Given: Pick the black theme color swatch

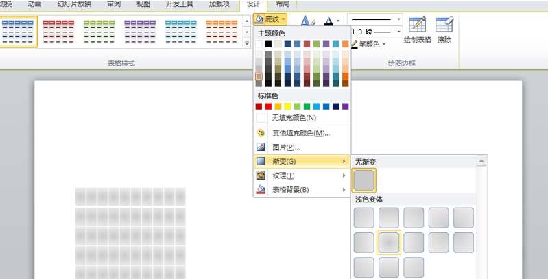Looking at the screenshot, I should (268, 44).
